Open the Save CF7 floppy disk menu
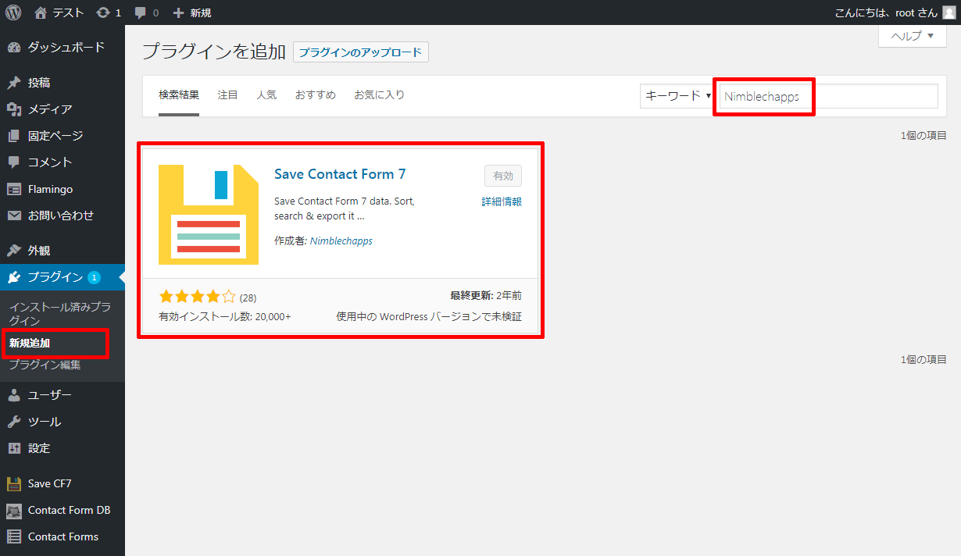Screen dimensions: 961x556 pyautogui.click(x=49, y=483)
